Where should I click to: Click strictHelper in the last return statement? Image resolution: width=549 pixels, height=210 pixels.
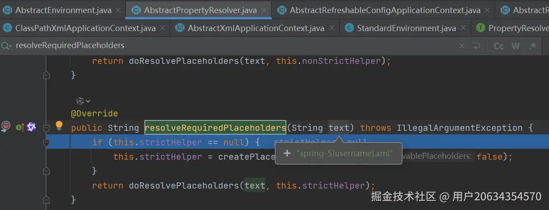point(334,185)
